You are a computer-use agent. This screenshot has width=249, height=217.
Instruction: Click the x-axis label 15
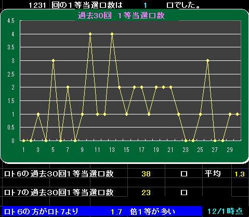coord(126,149)
